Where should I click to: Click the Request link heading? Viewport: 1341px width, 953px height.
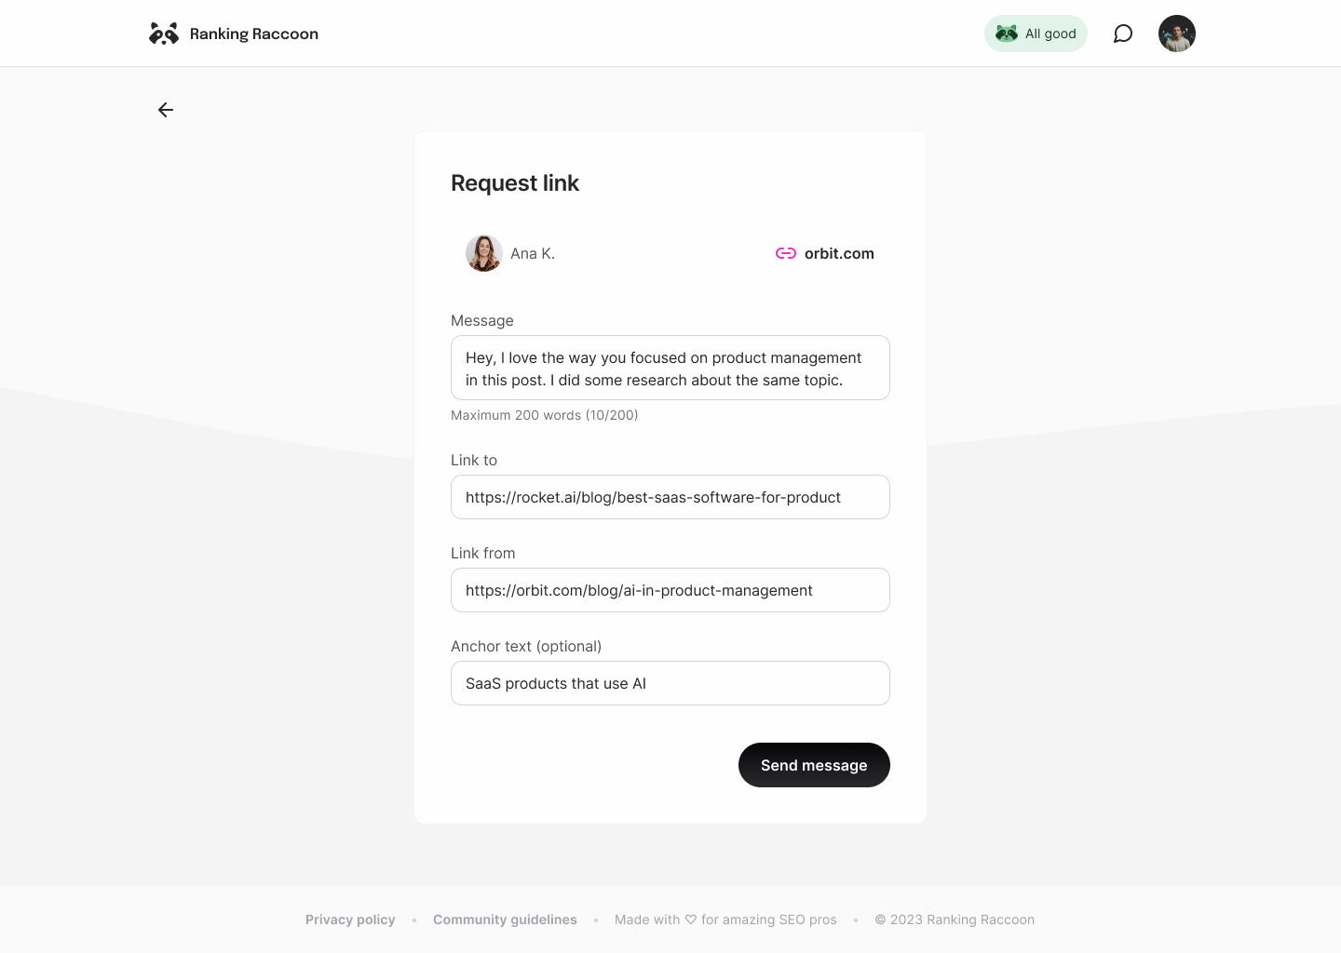point(515,183)
